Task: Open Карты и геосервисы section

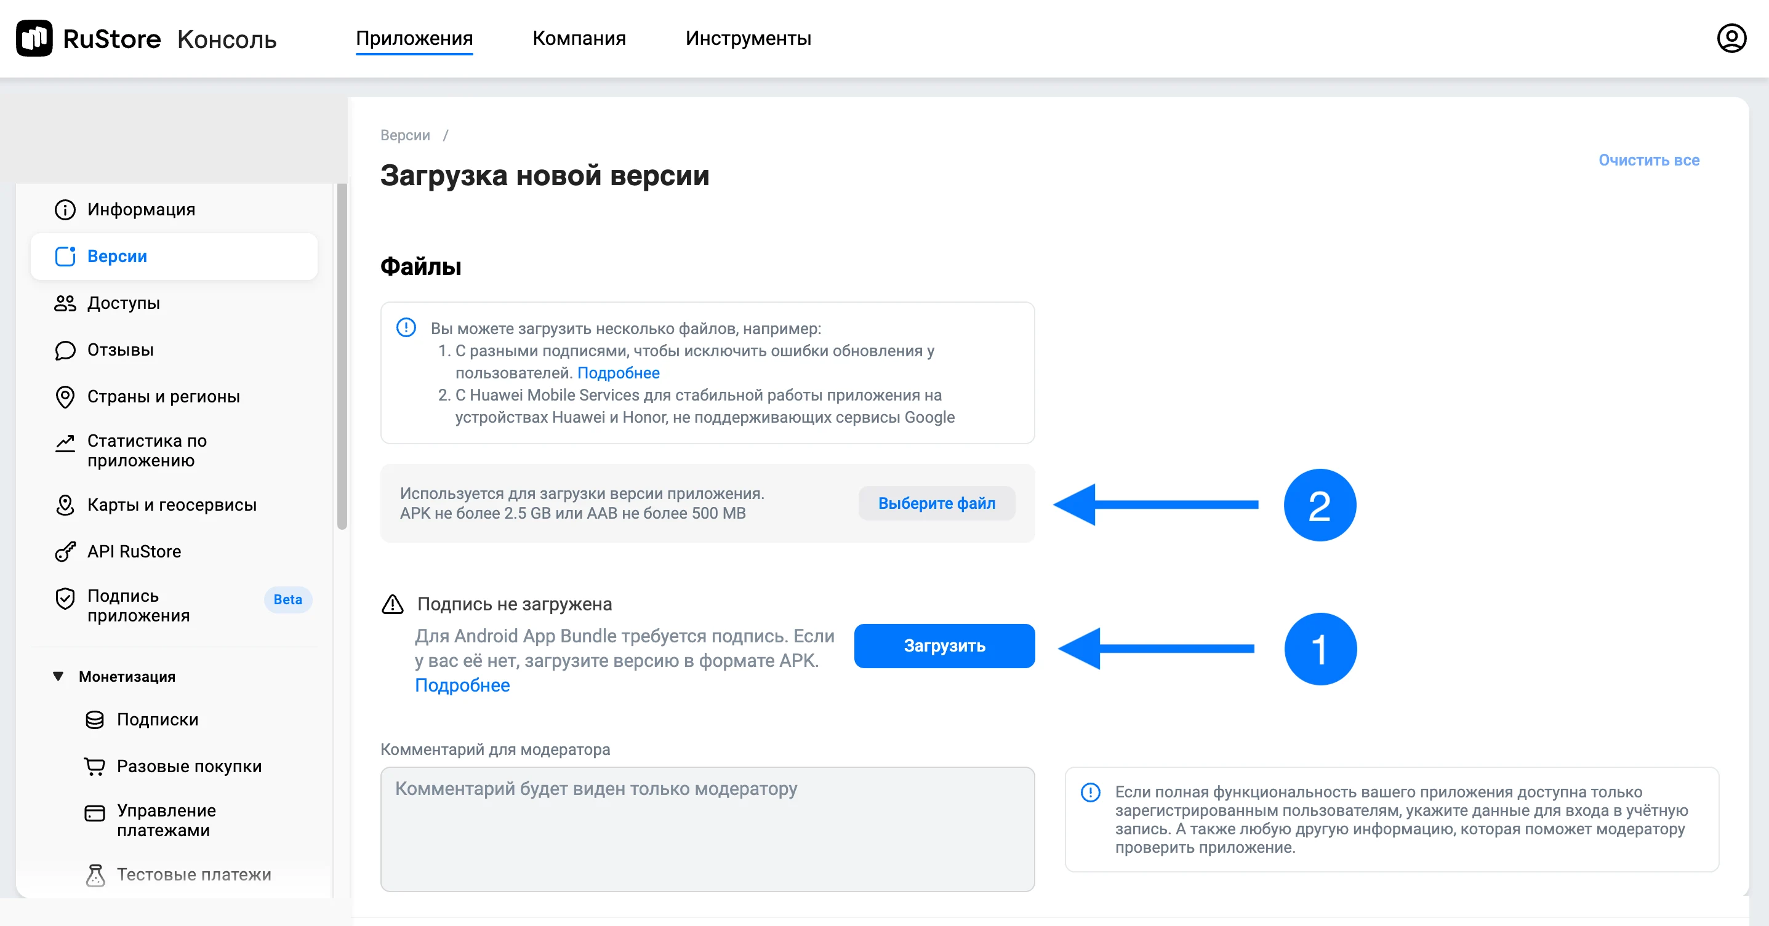Action: [x=174, y=505]
